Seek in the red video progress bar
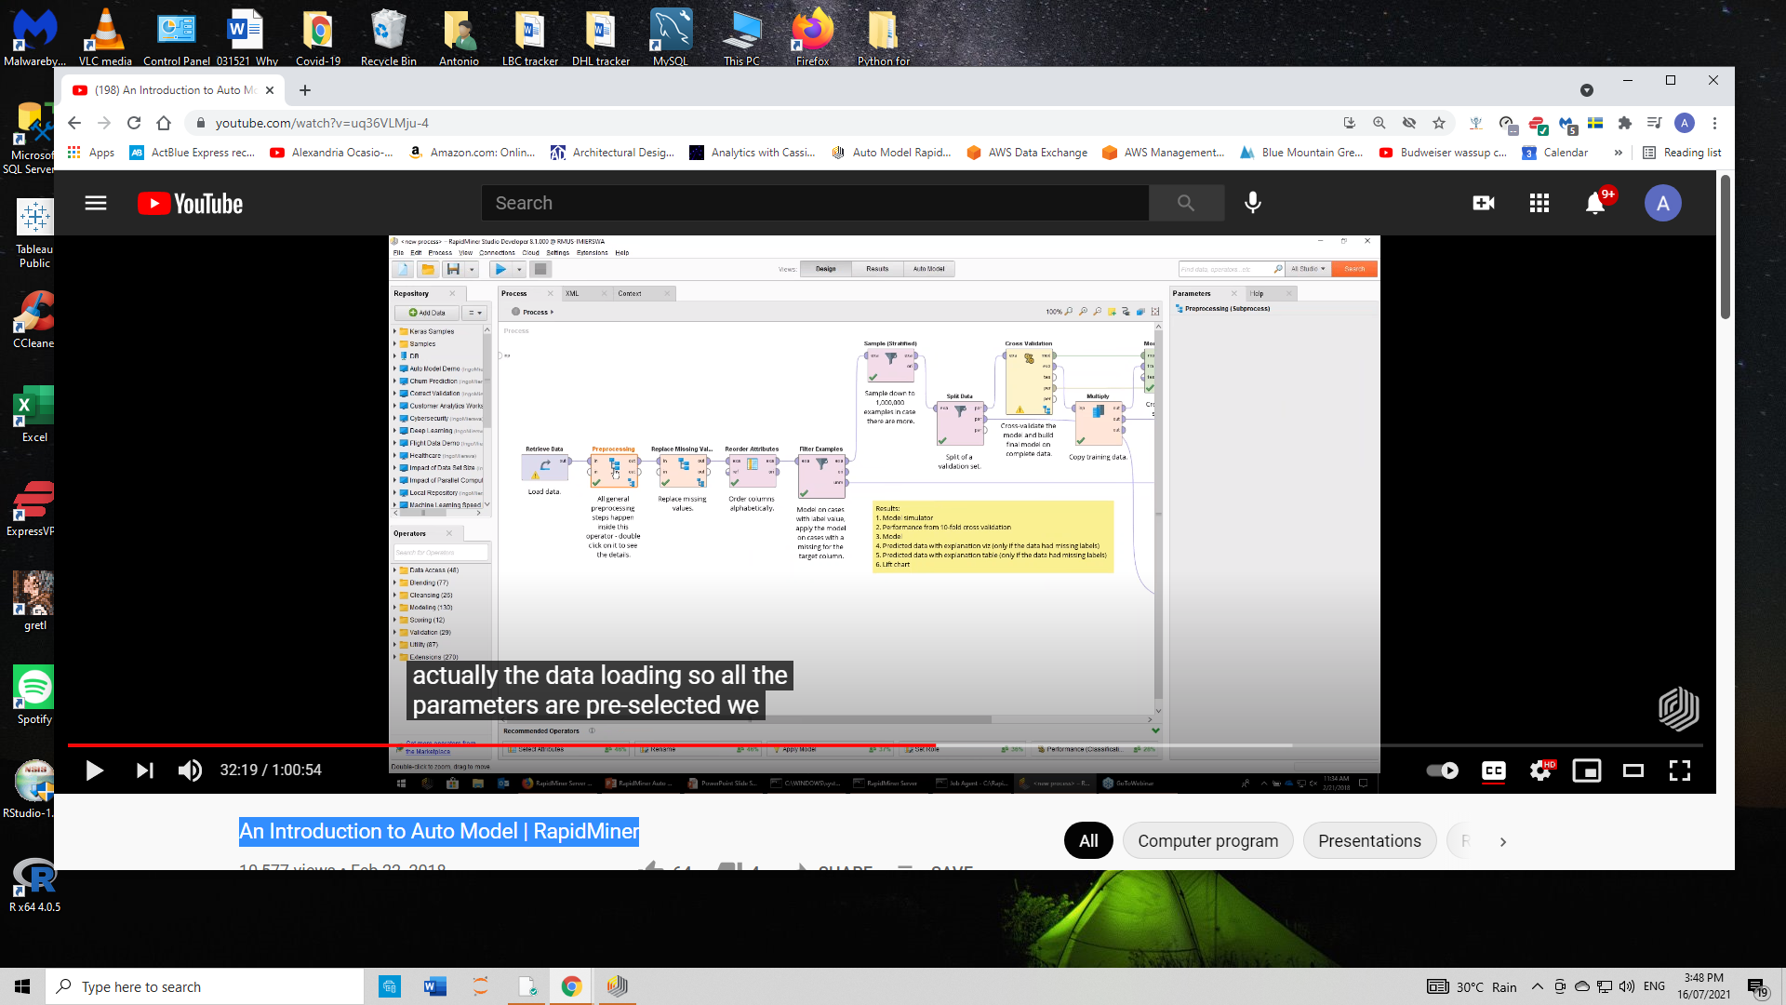Image resolution: width=1786 pixels, height=1005 pixels. [884, 745]
